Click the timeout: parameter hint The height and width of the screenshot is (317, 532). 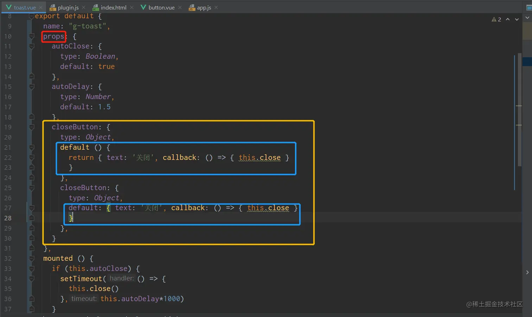[x=84, y=299]
